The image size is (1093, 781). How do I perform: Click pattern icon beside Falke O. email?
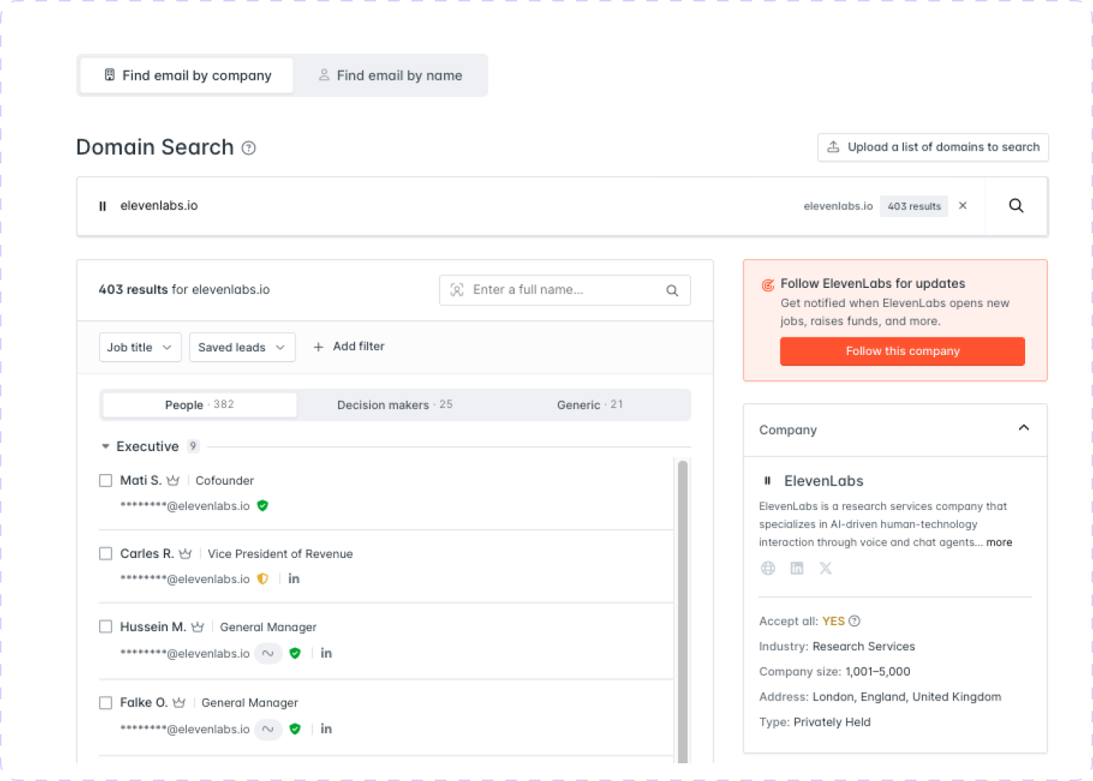268,729
